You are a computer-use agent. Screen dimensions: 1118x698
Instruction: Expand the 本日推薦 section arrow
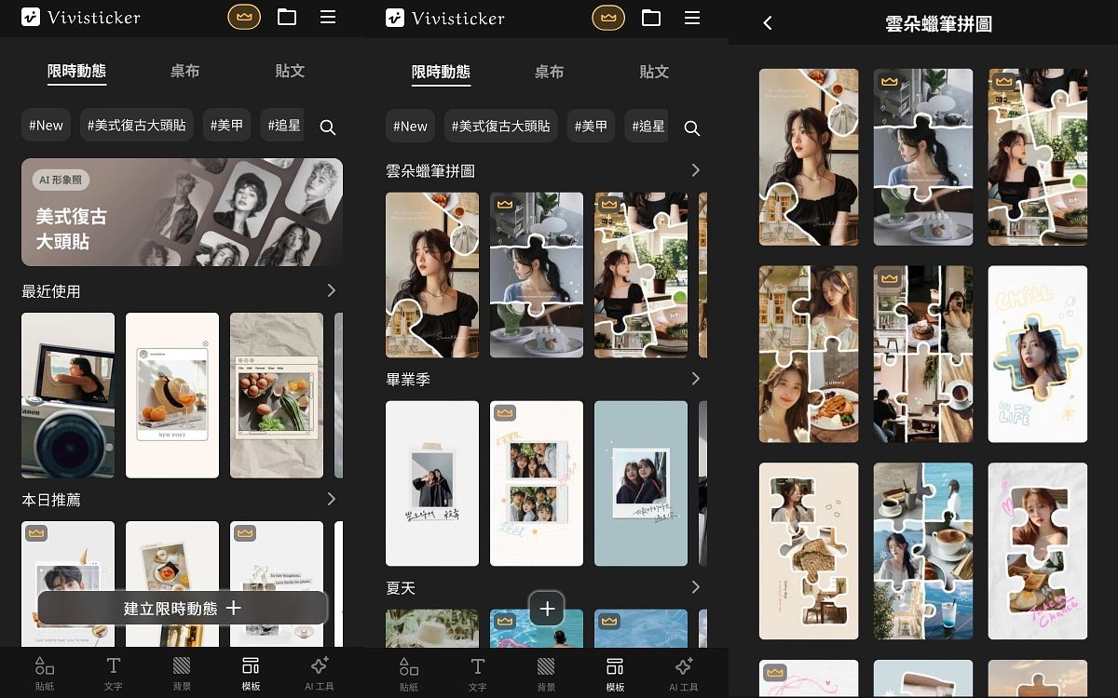[x=332, y=500]
